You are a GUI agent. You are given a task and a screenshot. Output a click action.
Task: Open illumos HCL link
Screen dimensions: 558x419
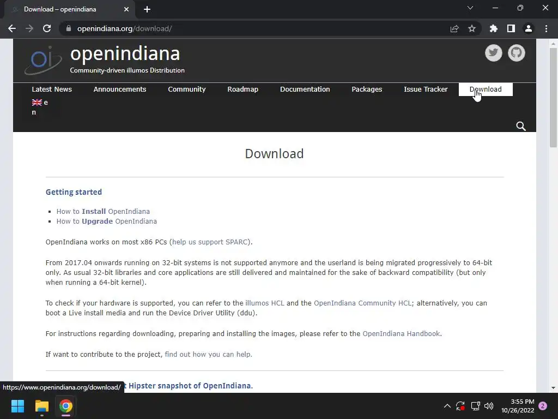pos(265,303)
